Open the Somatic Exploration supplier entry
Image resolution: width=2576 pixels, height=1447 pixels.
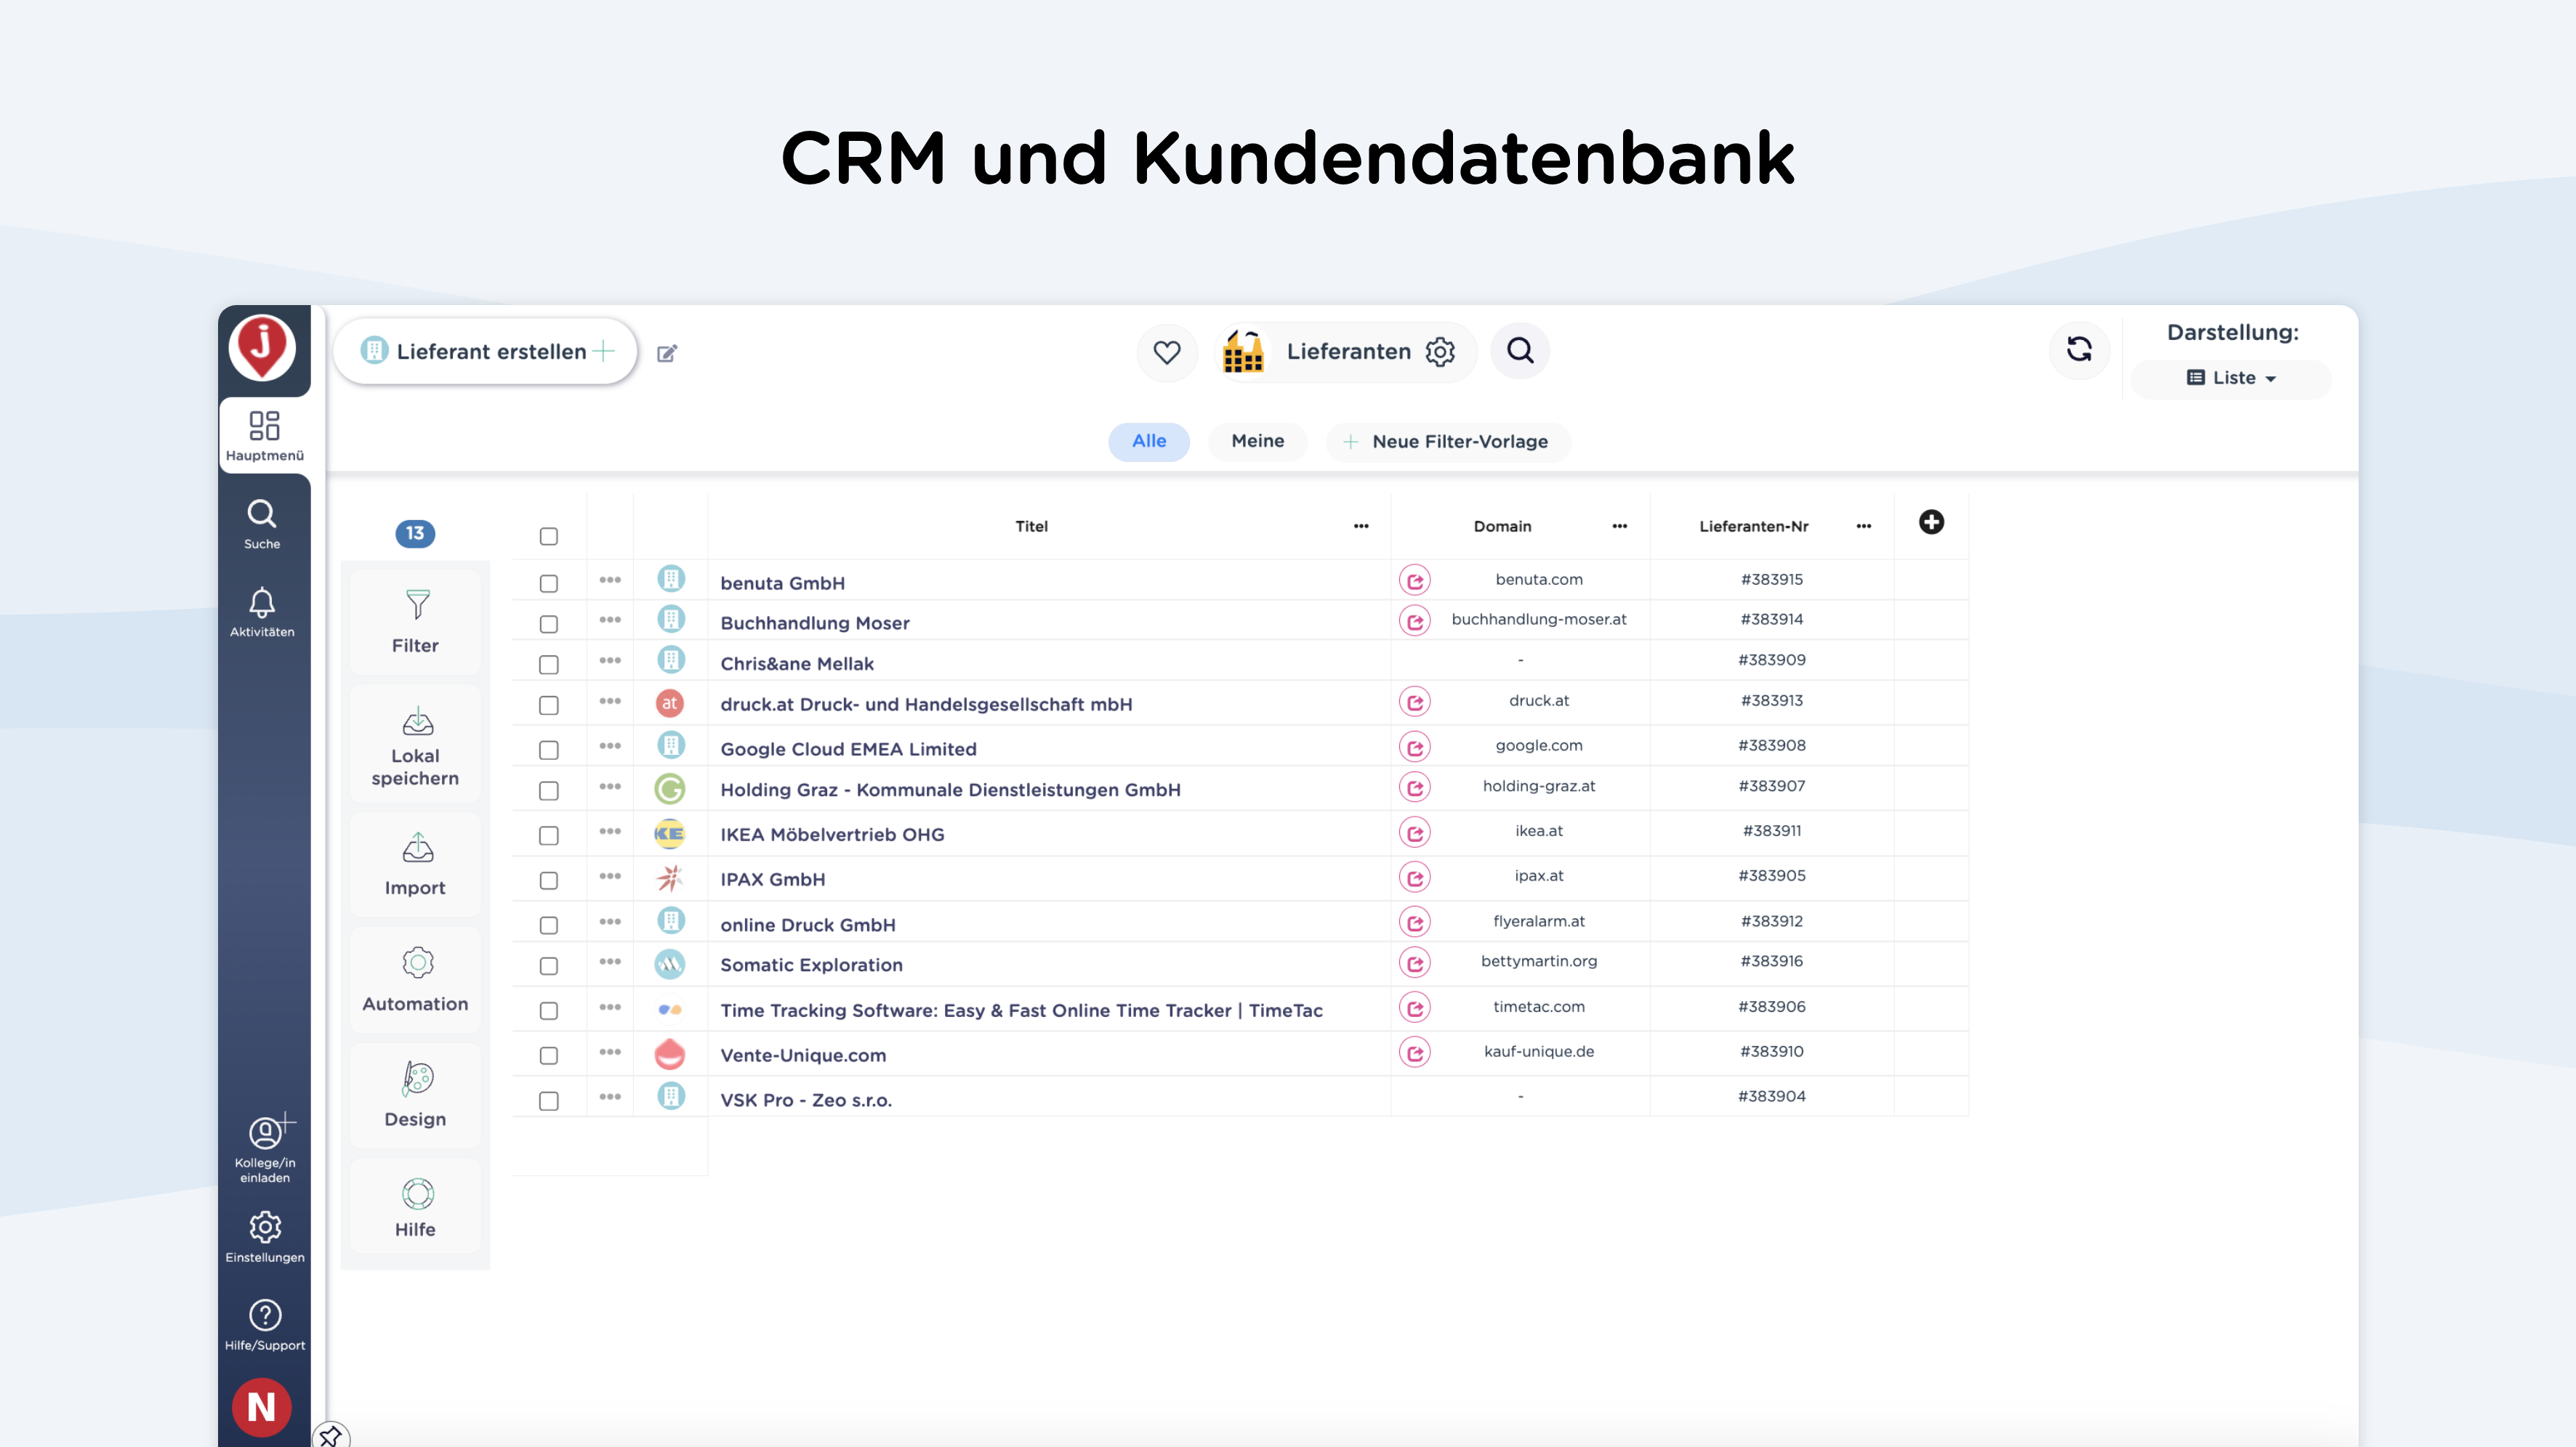(811, 965)
